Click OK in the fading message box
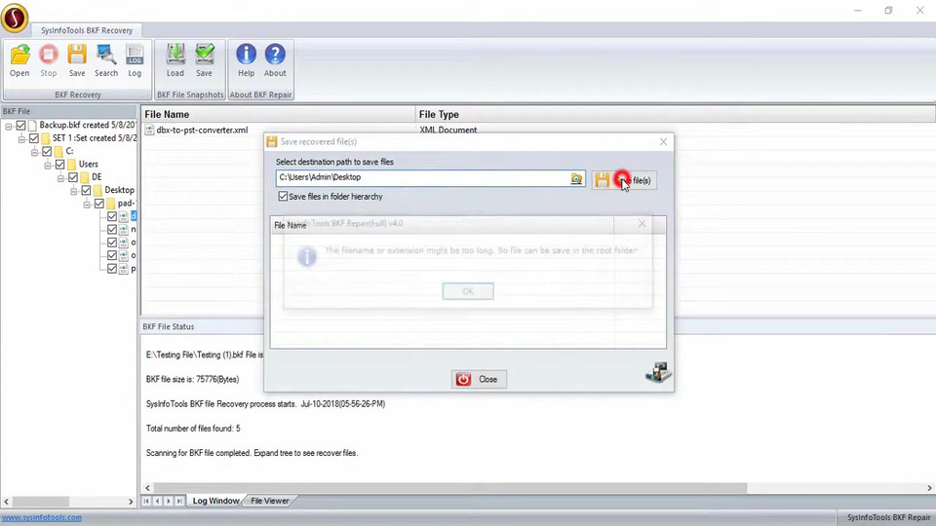 pos(467,291)
